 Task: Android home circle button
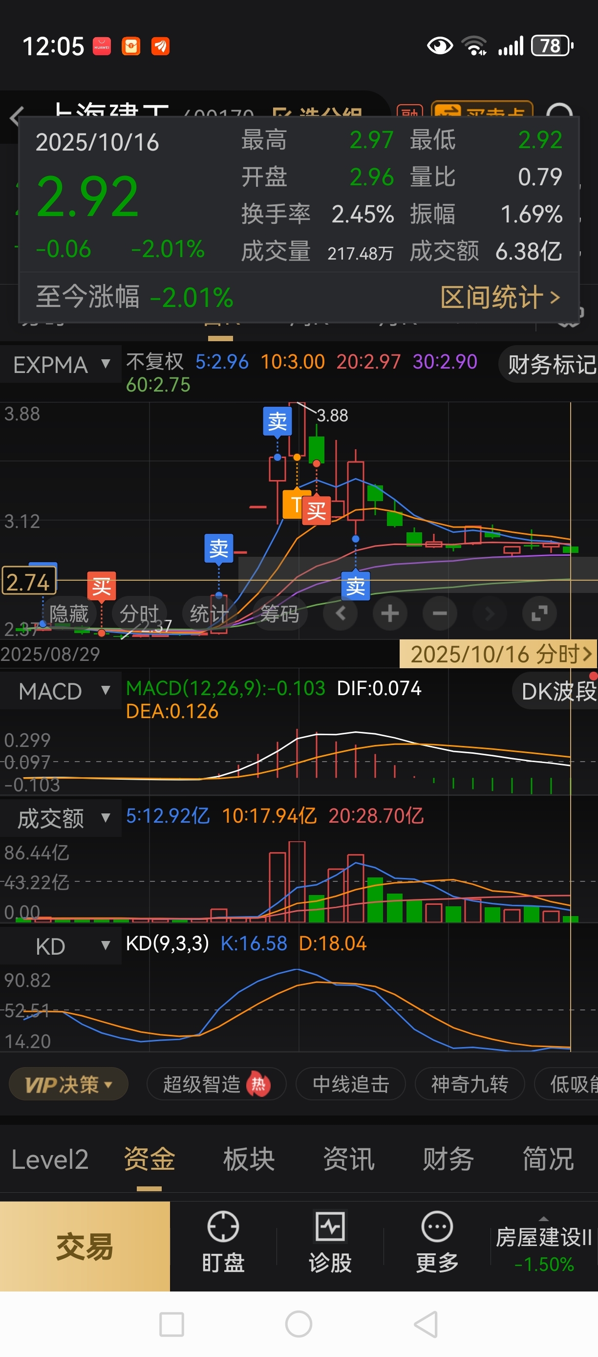coord(299,1324)
